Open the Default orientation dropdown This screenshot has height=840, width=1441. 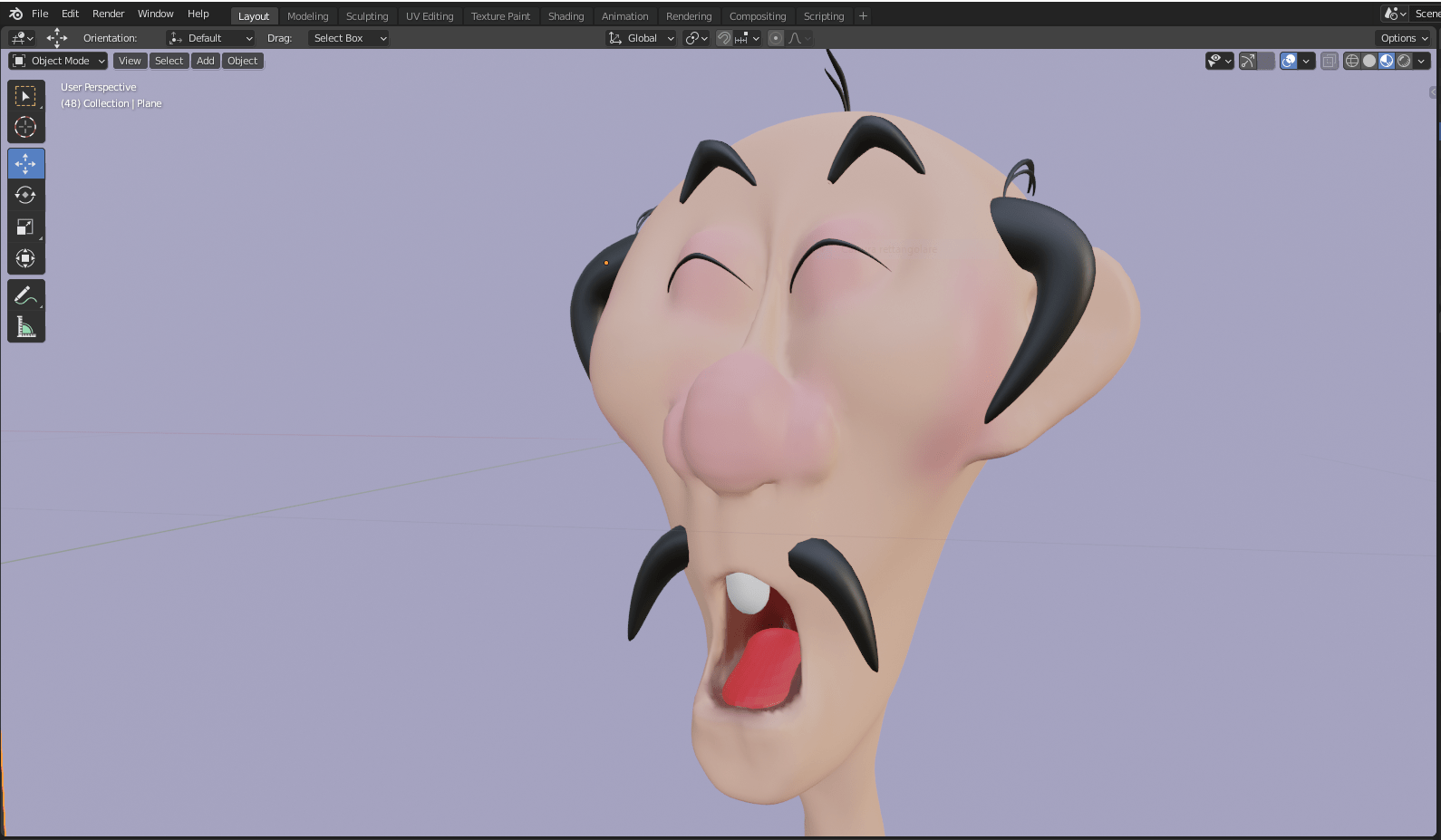pyautogui.click(x=210, y=38)
